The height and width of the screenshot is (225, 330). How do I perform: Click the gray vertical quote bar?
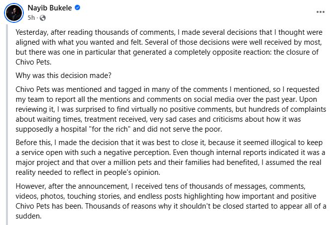[x=7, y=125]
